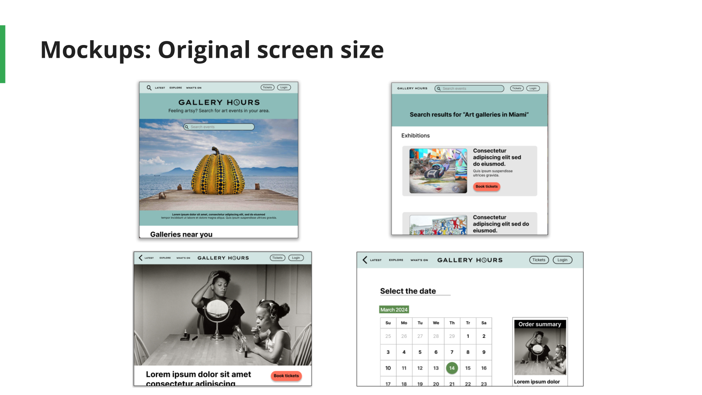Select highlighted date 14 in calendar
Image resolution: width=702 pixels, height=395 pixels.
coord(452,368)
